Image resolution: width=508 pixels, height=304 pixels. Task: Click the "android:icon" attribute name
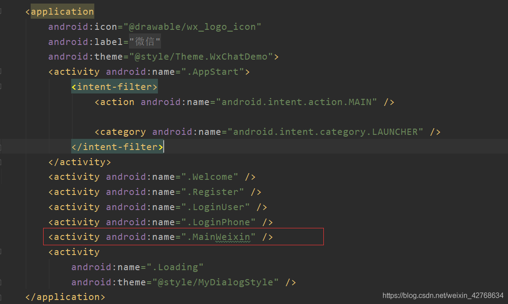83,27
